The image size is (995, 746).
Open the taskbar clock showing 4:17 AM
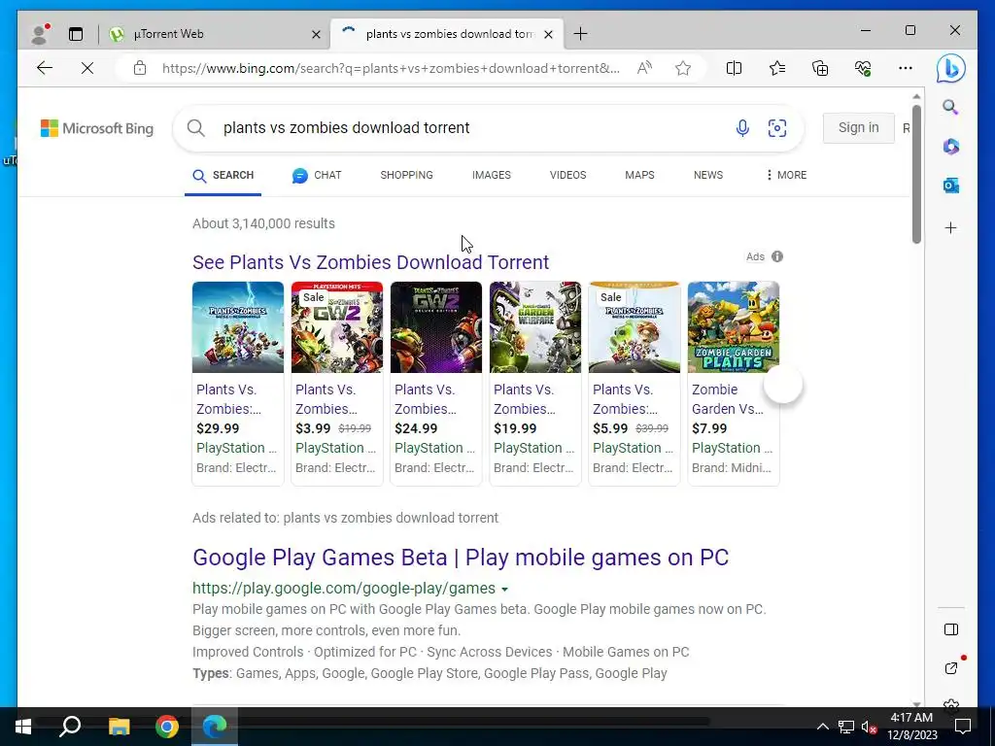click(911, 727)
